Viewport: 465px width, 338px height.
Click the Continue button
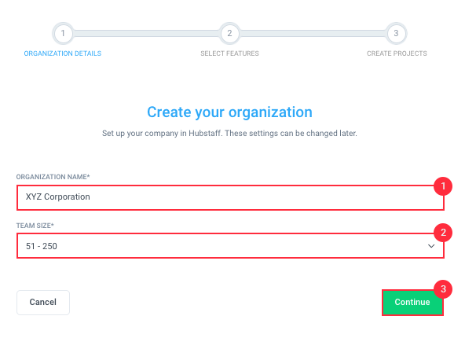pyautogui.click(x=412, y=303)
